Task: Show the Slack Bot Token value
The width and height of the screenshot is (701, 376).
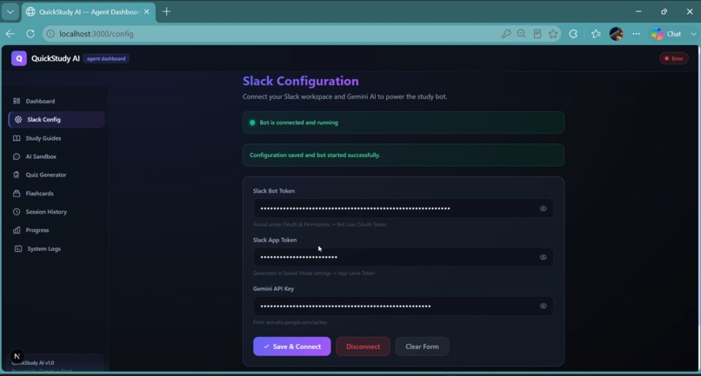Action: pos(543,208)
